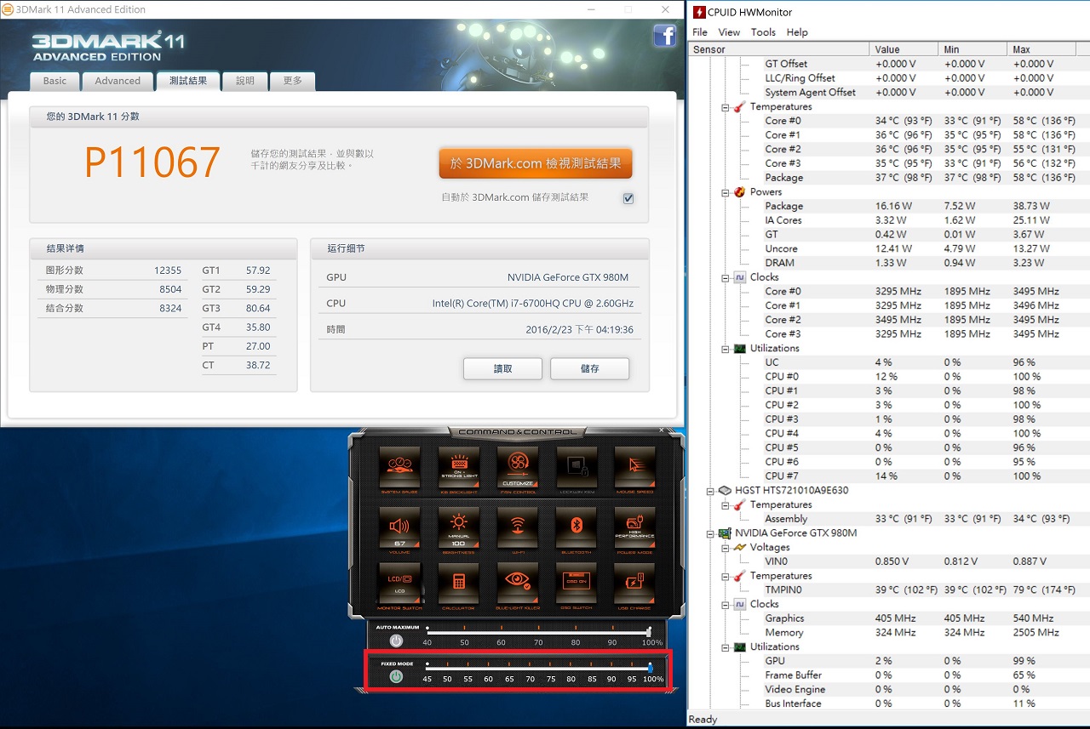Collapse the Clocks node above Graphics

pos(726,604)
